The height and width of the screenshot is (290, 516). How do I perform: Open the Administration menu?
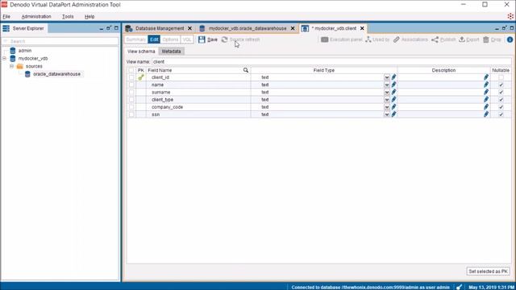(x=36, y=16)
